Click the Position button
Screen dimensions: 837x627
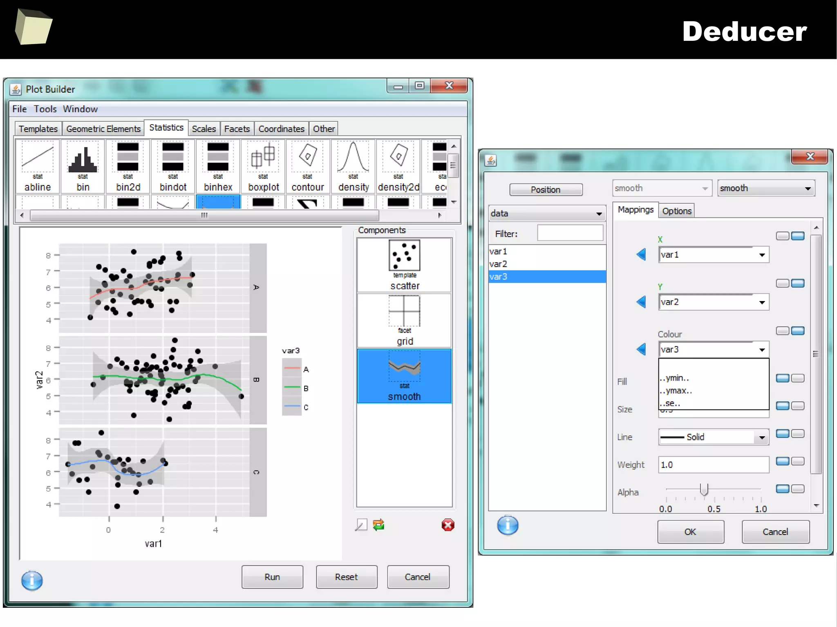546,190
